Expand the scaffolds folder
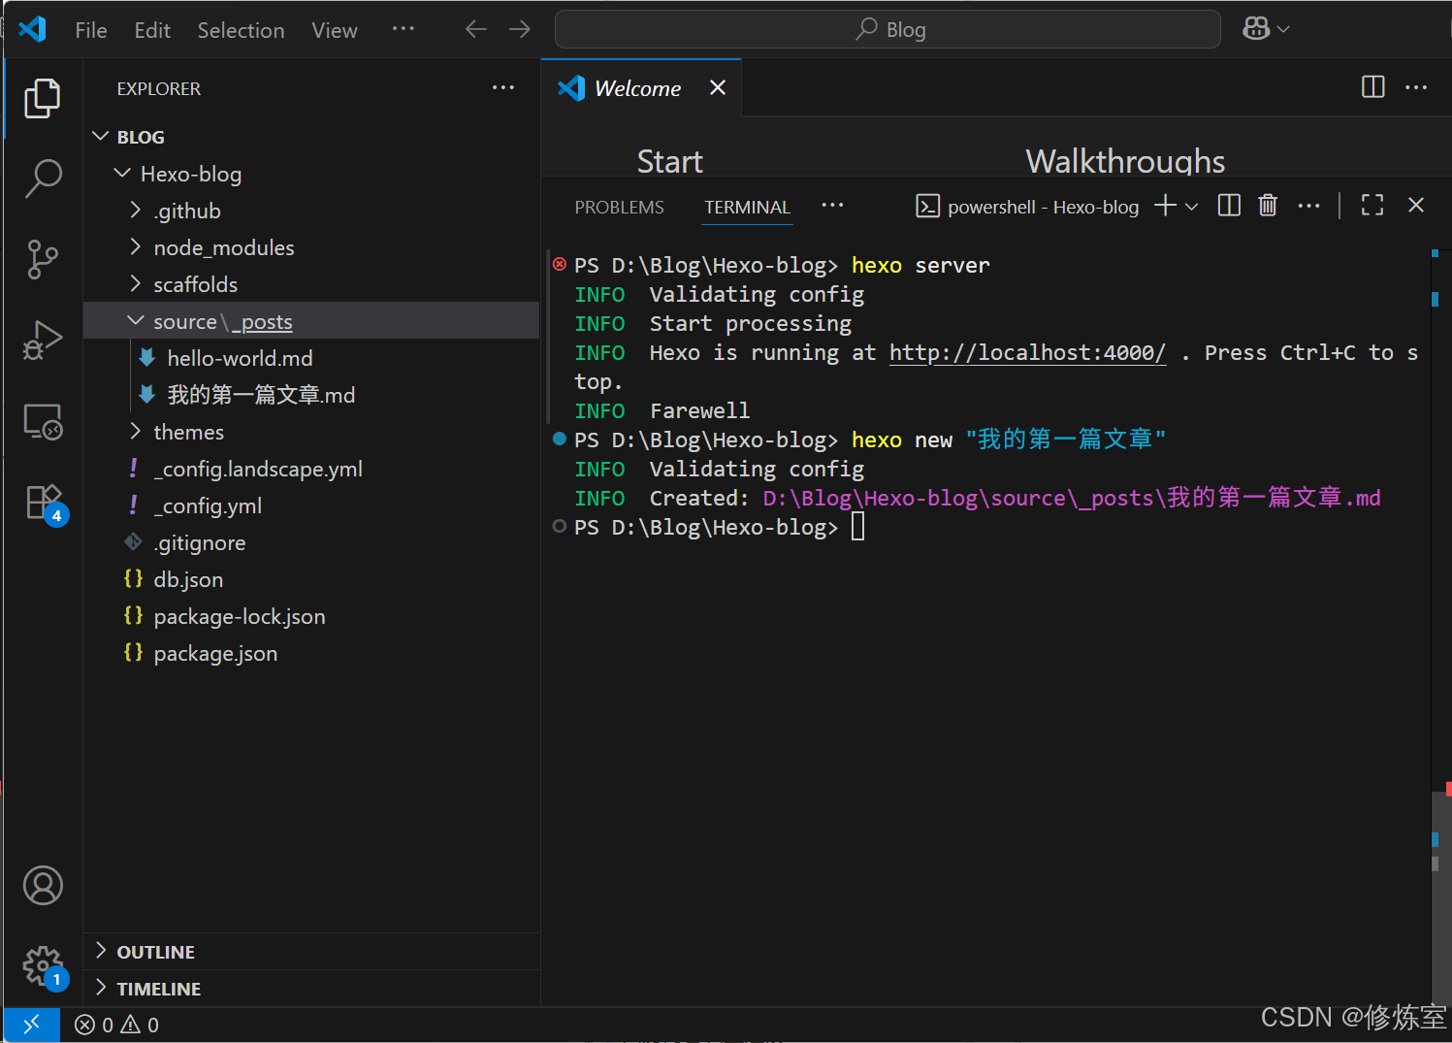Screen dimensions: 1452x1043 [136, 284]
